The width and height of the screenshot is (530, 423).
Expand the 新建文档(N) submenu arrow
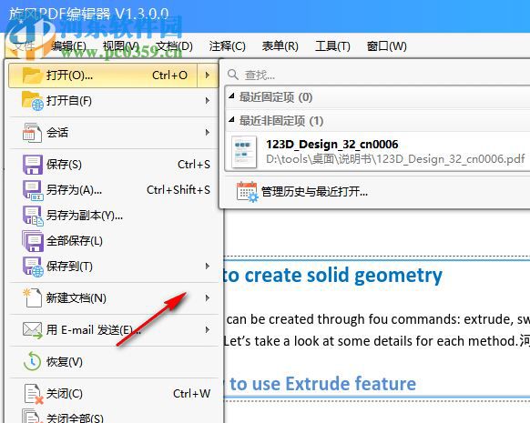pyautogui.click(x=208, y=298)
